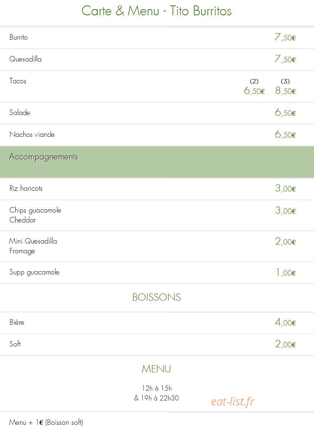The height and width of the screenshot is (431, 314).
Task: Select Chips guacamole Cheddar item
Action: (x=35, y=215)
